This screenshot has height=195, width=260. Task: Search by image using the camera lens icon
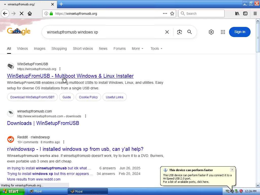point(180,32)
